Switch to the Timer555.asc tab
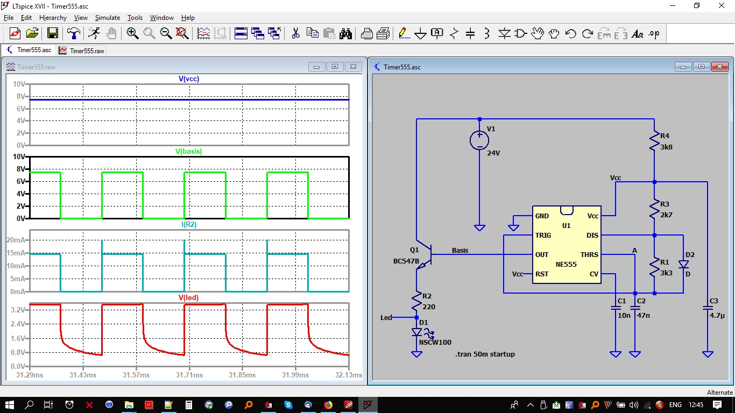The height and width of the screenshot is (413, 735). [x=29, y=50]
